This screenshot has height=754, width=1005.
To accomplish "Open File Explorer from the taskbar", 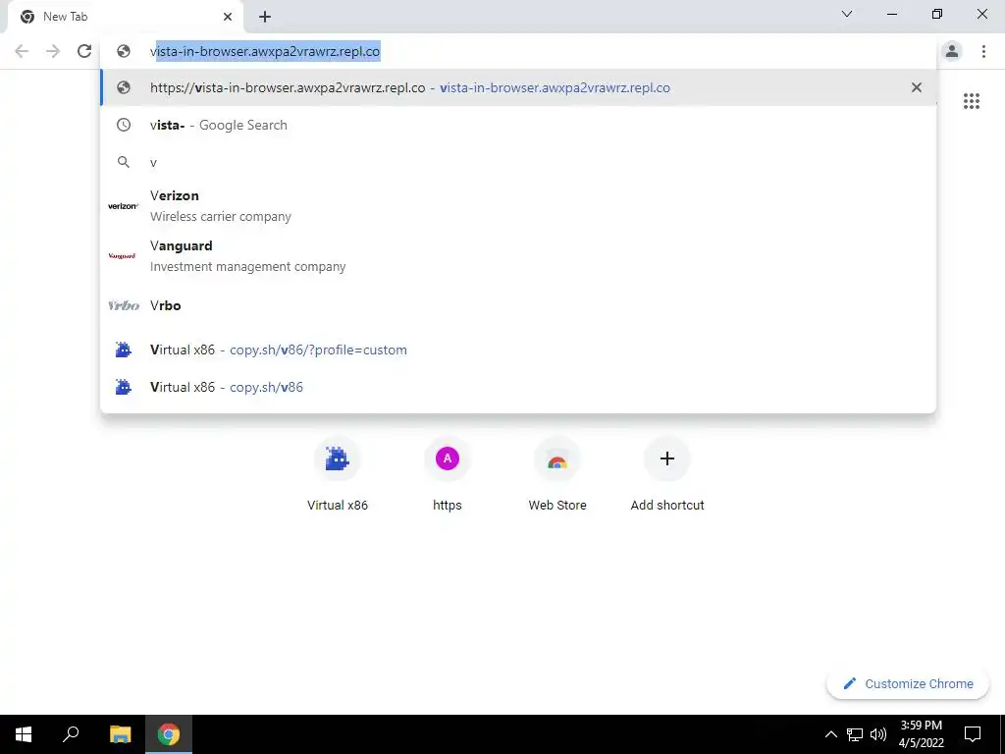I will [120, 734].
